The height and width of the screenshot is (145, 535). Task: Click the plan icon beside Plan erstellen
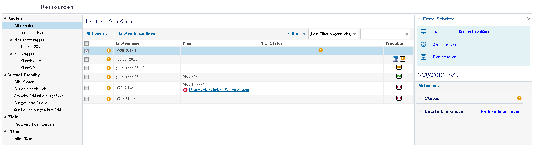[423, 57]
